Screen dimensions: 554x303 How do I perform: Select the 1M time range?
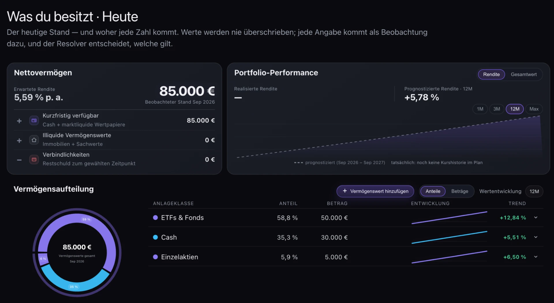[480, 109]
